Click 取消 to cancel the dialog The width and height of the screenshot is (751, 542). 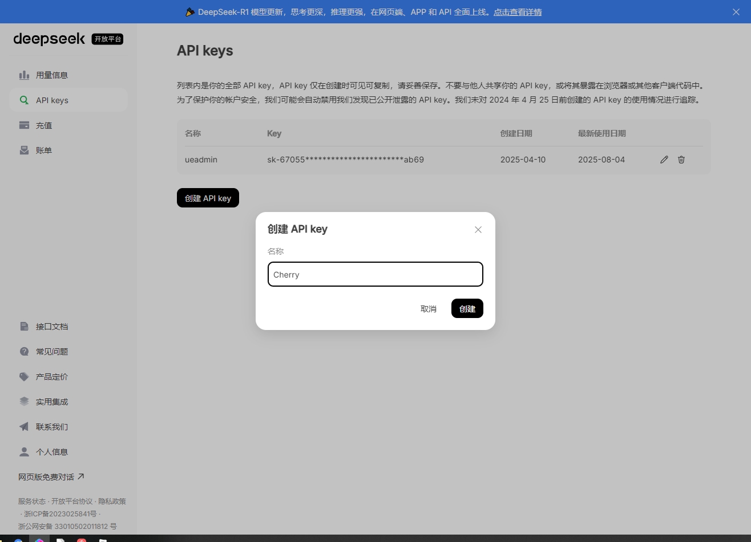point(429,309)
